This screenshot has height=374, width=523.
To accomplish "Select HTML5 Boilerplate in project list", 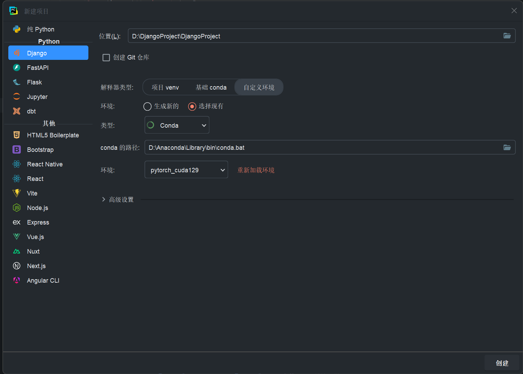I will pyautogui.click(x=48, y=135).
